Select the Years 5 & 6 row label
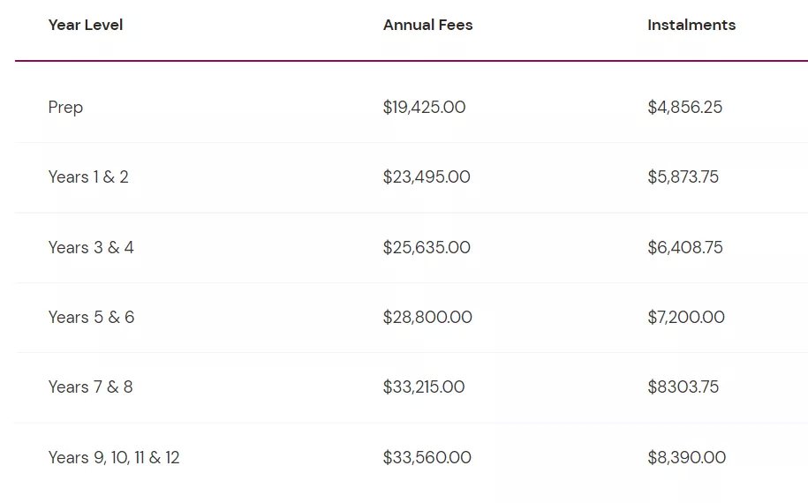Screen dimensions: 808x503 91,317
